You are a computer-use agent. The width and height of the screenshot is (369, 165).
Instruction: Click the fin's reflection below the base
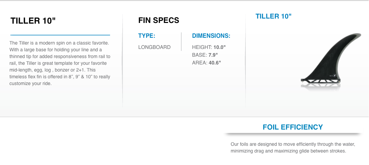pyautogui.click(x=320, y=87)
